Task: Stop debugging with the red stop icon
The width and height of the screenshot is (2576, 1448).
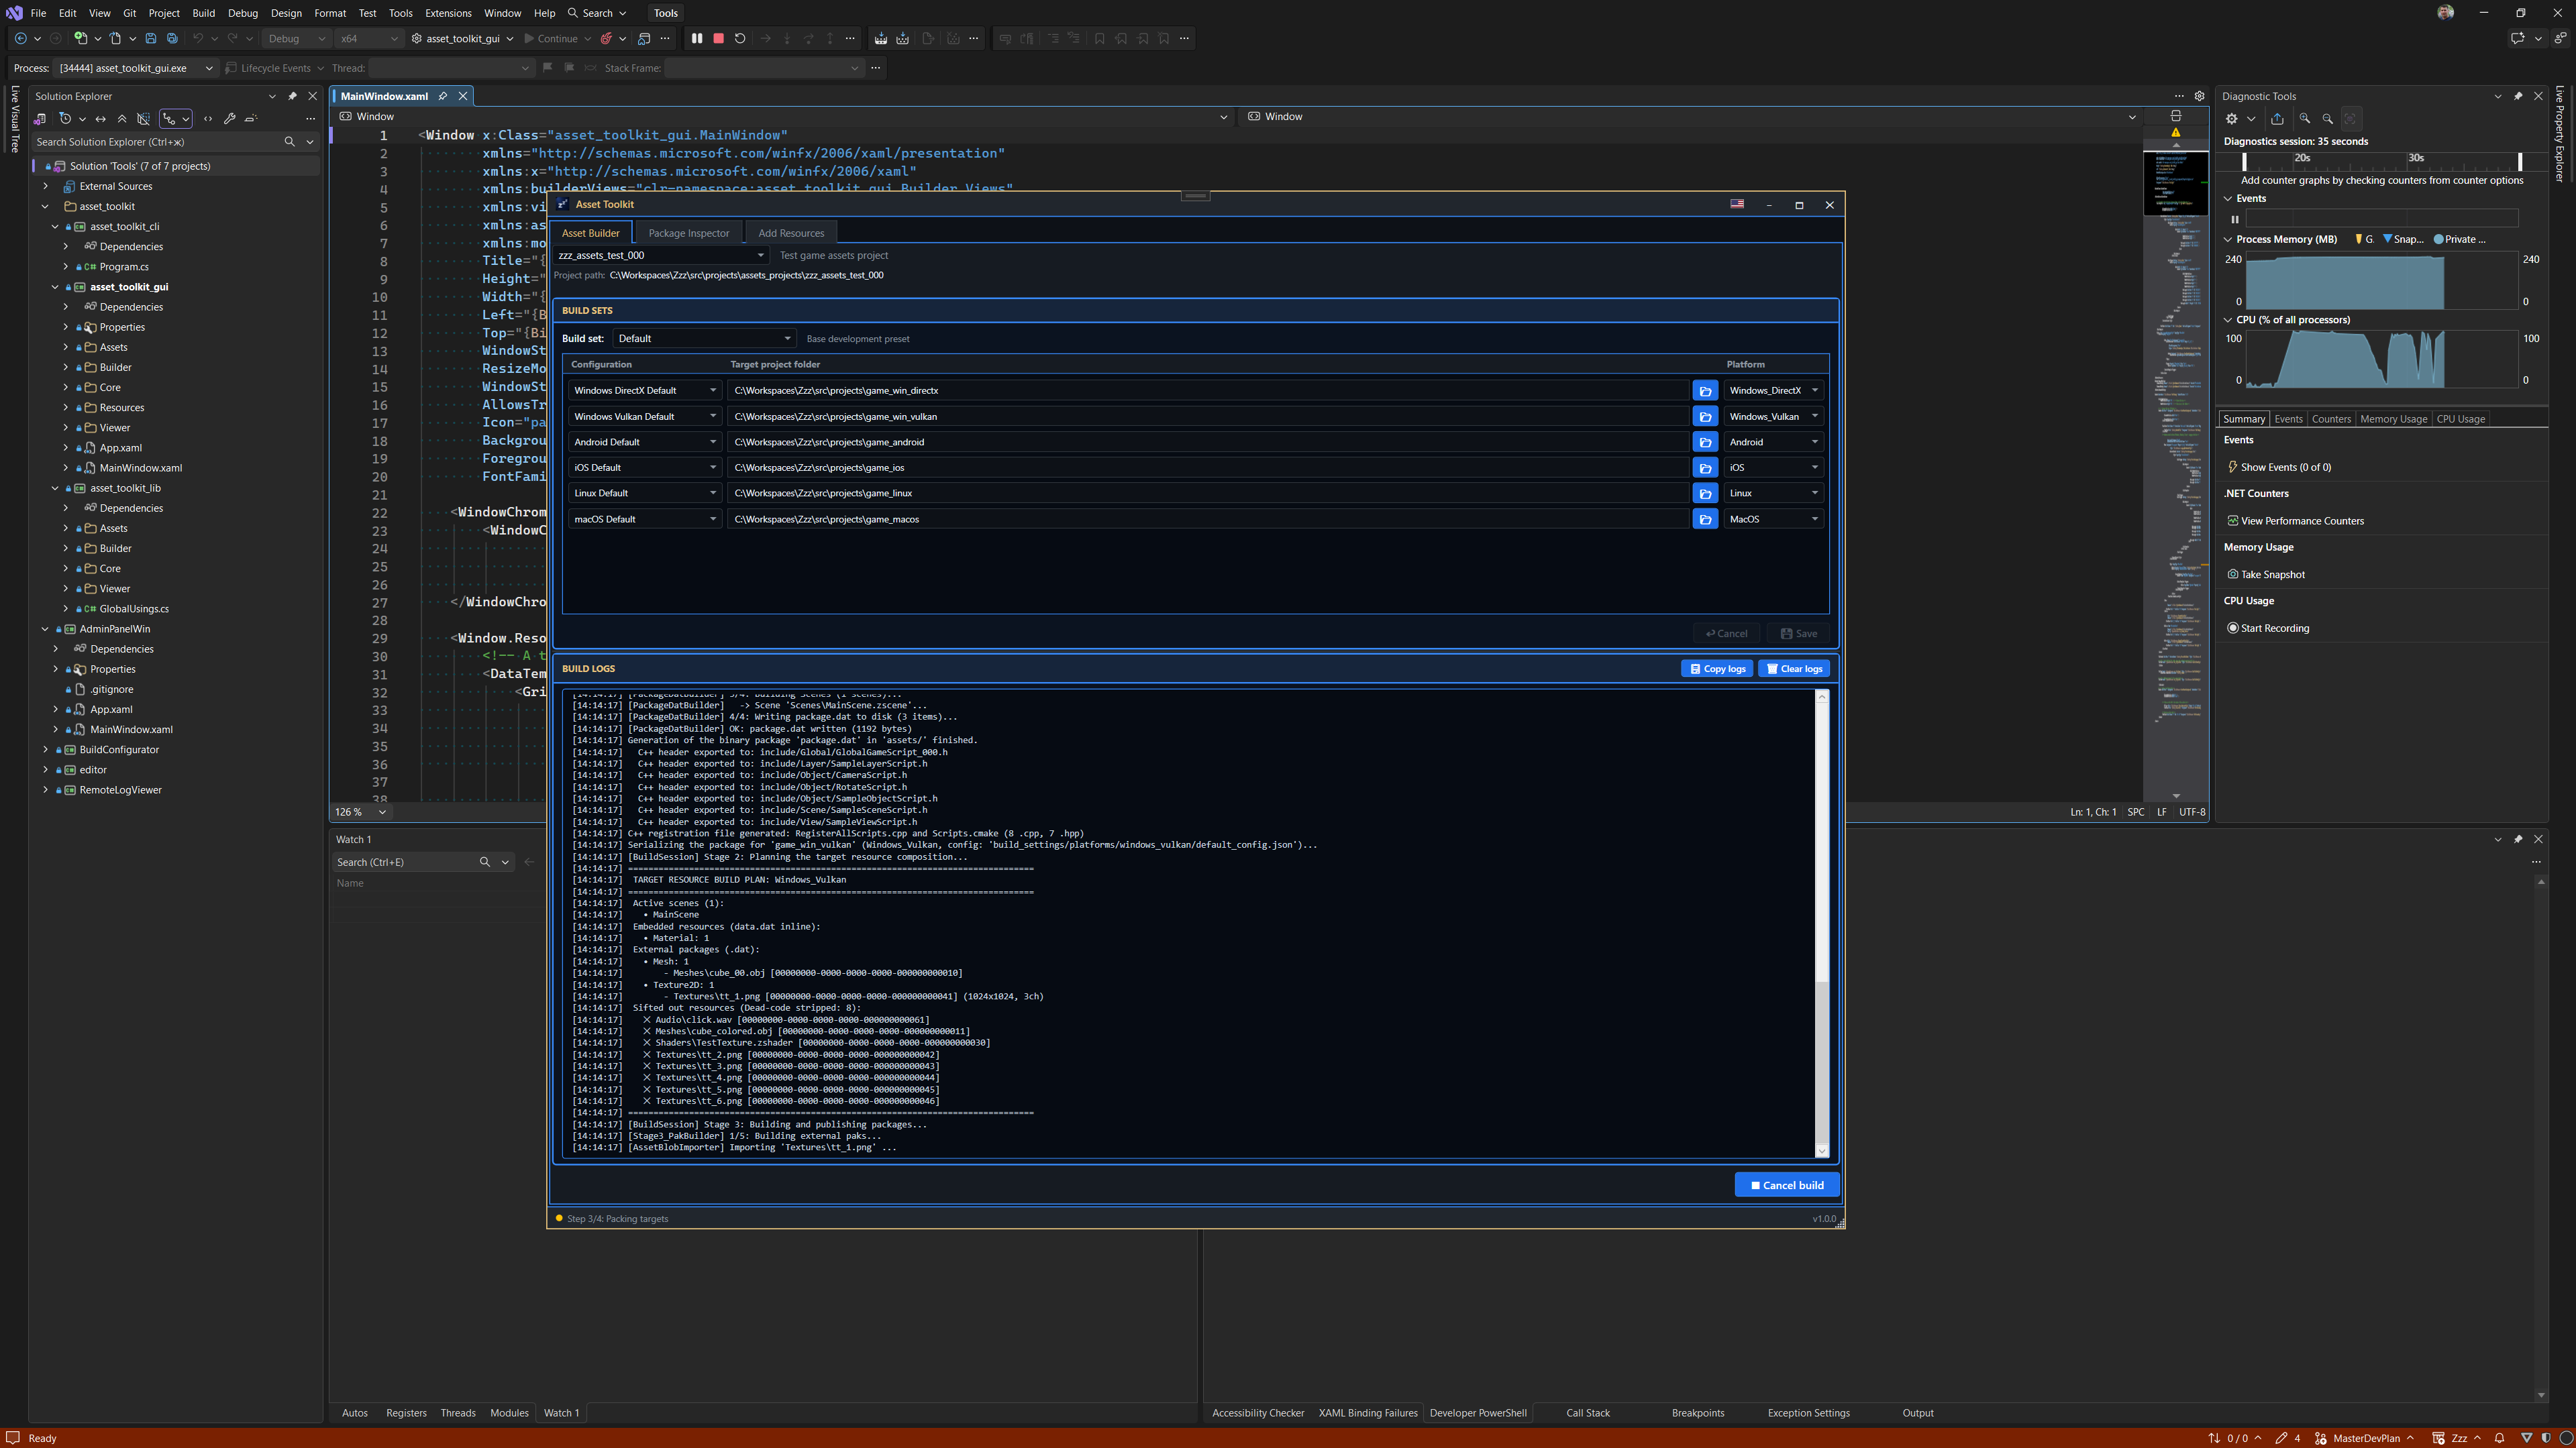Action: pos(718,39)
